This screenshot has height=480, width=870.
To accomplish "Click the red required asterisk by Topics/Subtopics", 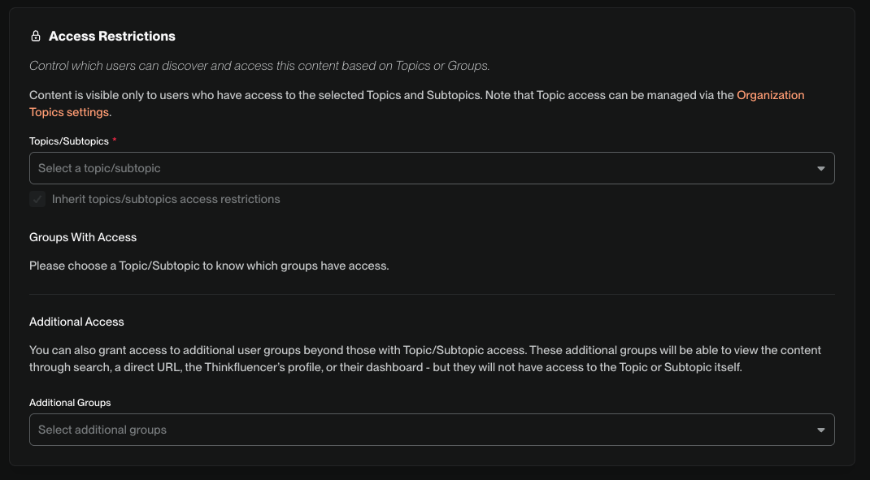I will 115,141.
